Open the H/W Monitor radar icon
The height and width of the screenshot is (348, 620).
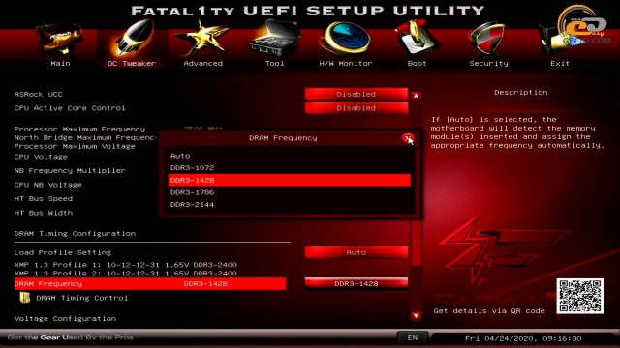(346, 39)
